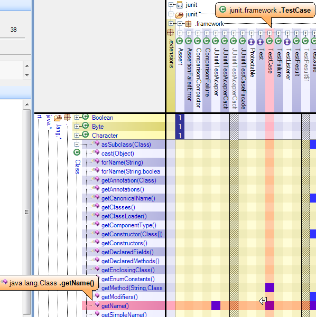The image size is (316, 317).
Task: Collapse the junit.* package node
Action: coord(171,14)
